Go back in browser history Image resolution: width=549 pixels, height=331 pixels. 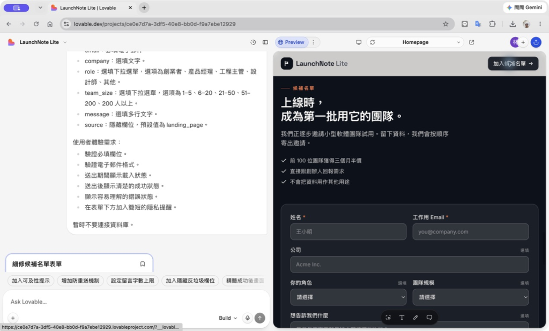(x=9, y=24)
